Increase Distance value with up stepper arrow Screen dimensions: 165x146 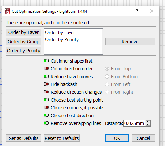(x=148, y=122)
